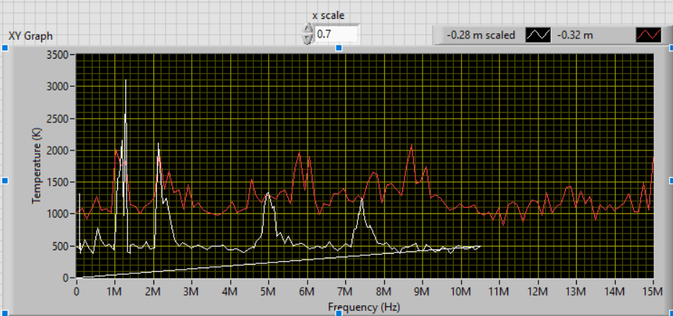The width and height of the screenshot is (673, 316).
Task: Select the -0.28 m scaled legend label
Action: coord(481,35)
